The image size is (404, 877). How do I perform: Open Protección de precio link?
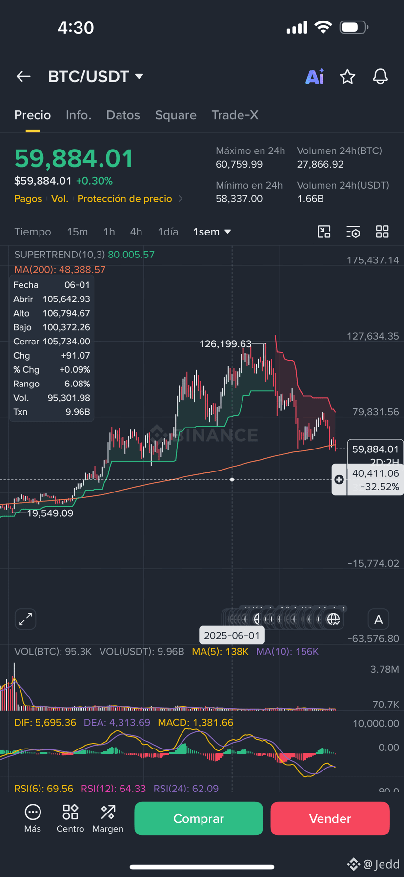(x=125, y=199)
